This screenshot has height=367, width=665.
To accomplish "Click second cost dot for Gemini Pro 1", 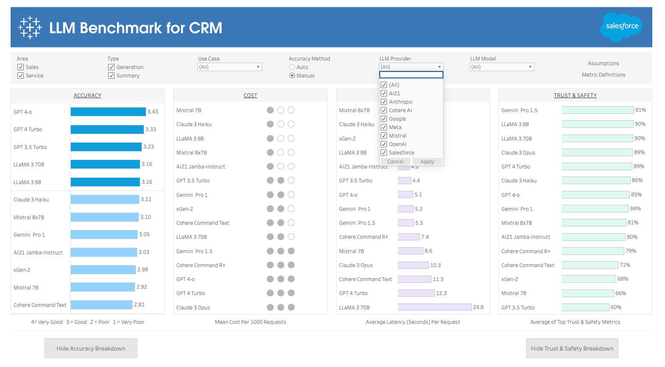I will [281, 195].
